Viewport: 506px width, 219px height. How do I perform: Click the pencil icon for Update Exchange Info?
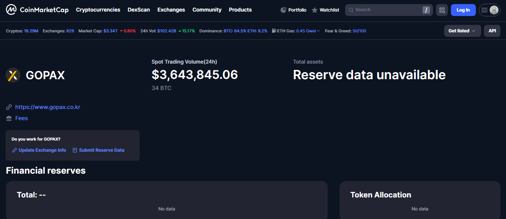tap(15, 150)
